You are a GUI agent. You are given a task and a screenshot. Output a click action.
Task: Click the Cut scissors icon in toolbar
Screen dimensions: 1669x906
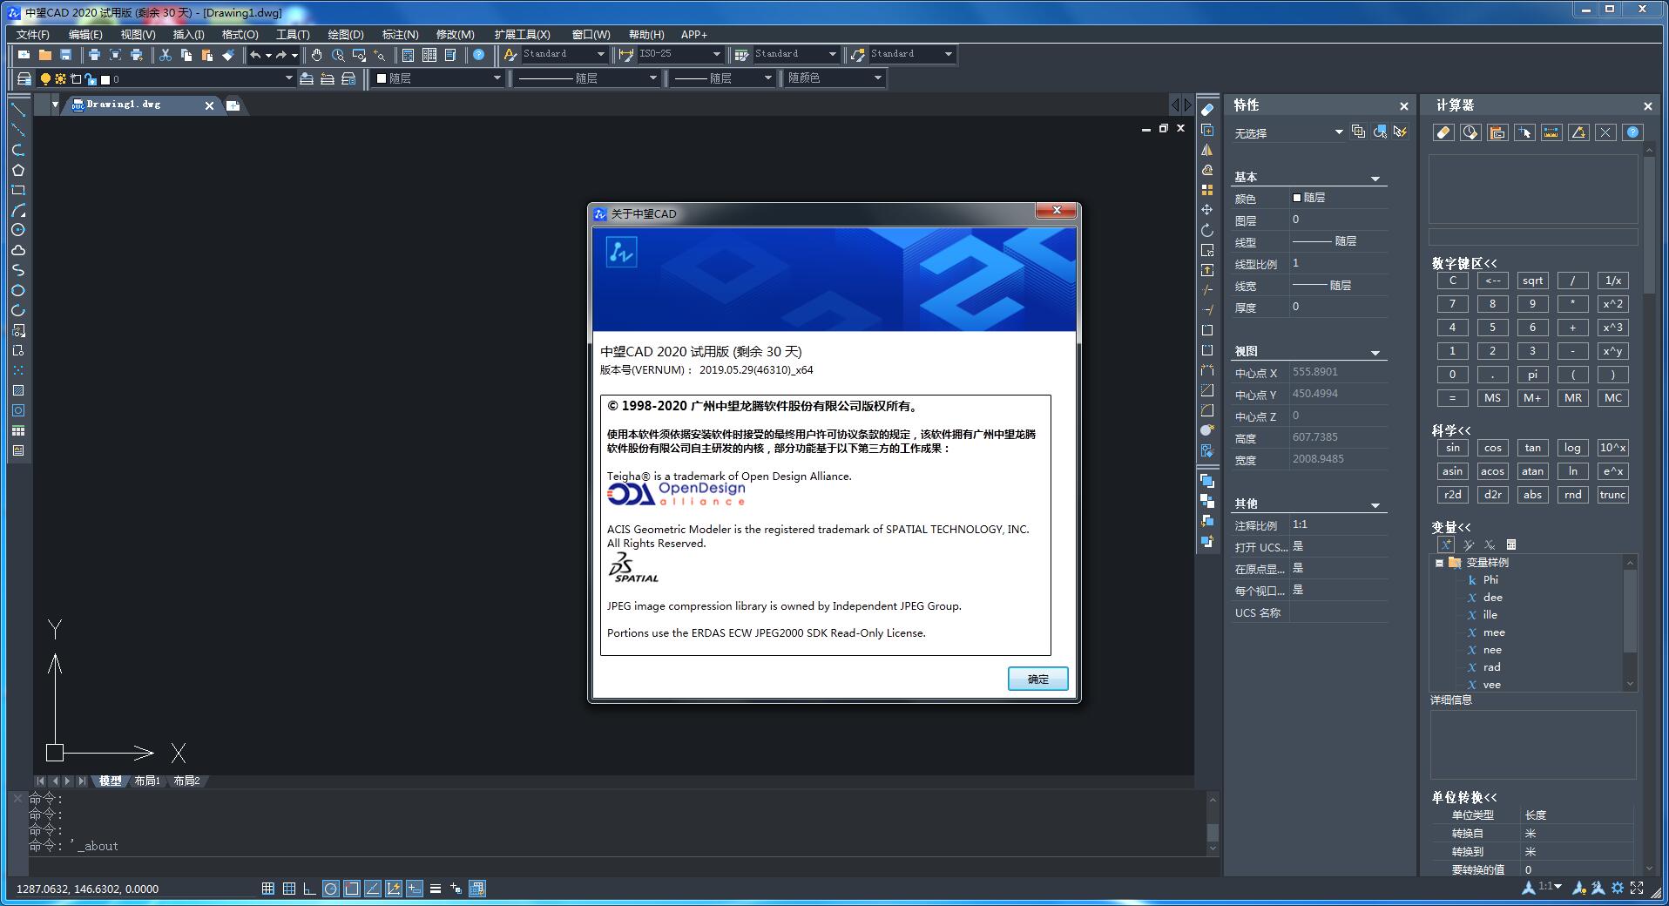click(165, 55)
